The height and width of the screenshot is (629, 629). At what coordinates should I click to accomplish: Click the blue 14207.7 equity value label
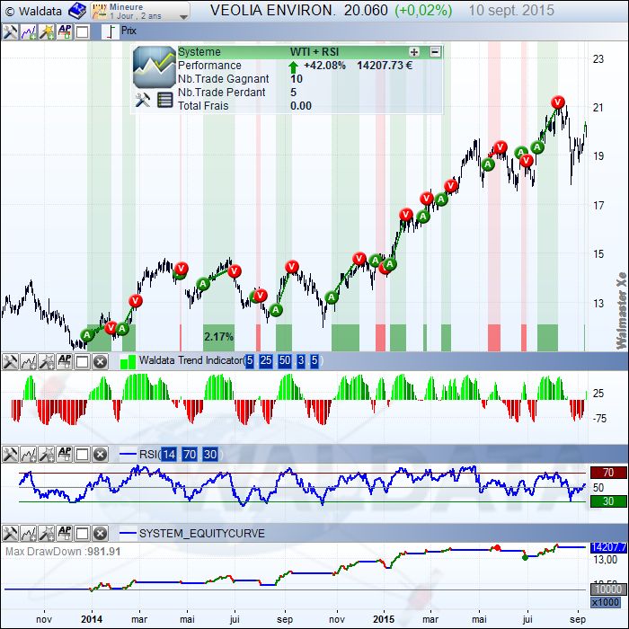[608, 547]
